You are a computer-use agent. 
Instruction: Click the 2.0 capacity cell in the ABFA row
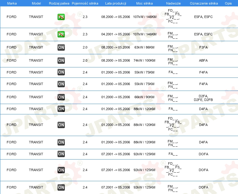coord(85,61)
